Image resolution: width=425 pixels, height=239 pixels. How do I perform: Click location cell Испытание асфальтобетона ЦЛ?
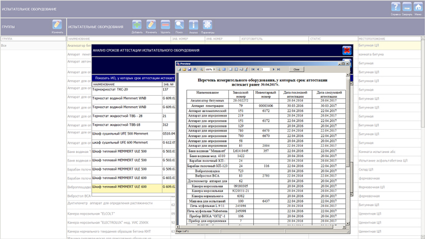coord(382,161)
